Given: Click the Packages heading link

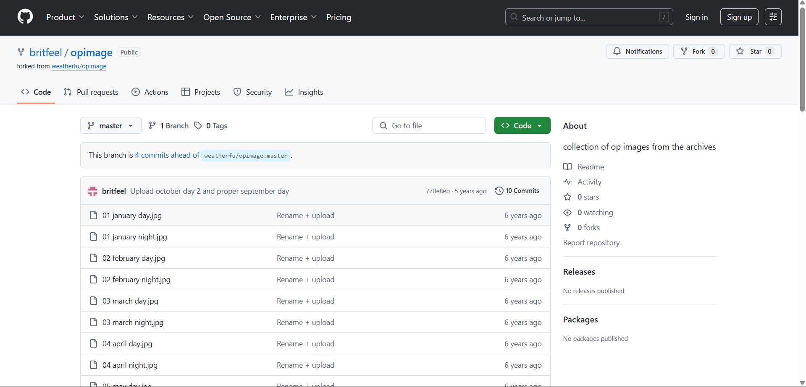Looking at the screenshot, I should tap(580, 319).
